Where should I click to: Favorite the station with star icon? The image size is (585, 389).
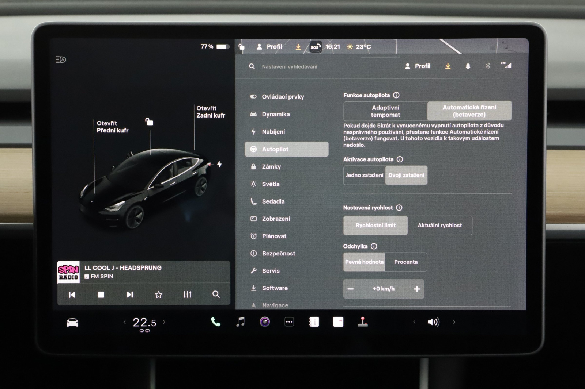pyautogui.click(x=158, y=294)
